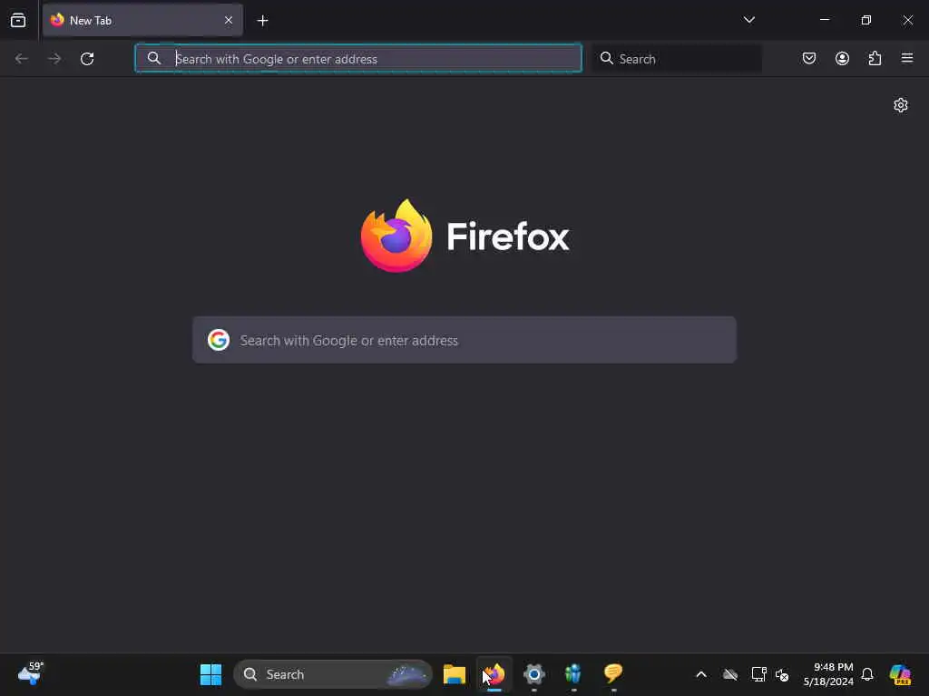929x696 pixels.
Task: Click magnifier icon in toolbar Search box
Action: click(606, 58)
